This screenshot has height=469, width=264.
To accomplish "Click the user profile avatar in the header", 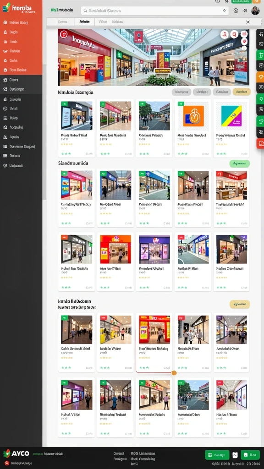I will (x=255, y=11).
